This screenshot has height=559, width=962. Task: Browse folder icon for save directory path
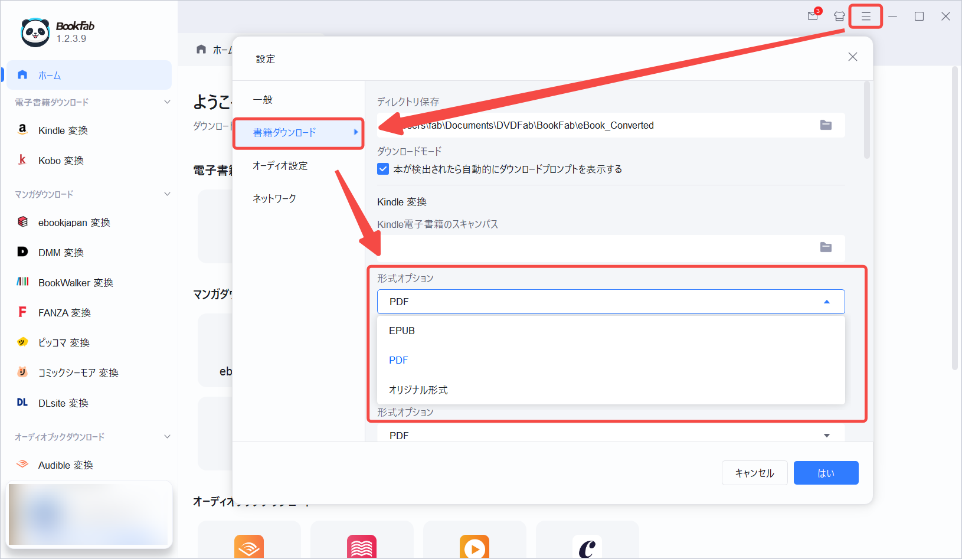[x=826, y=125]
